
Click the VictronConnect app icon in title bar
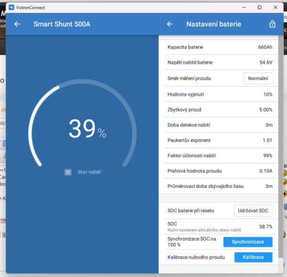click(11, 8)
